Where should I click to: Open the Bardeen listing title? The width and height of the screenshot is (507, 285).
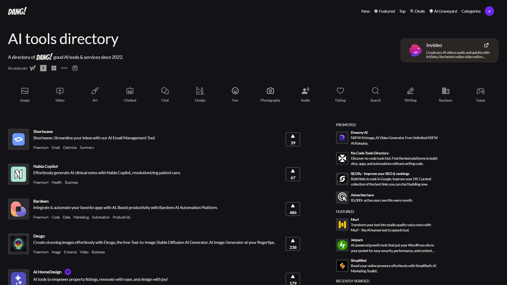pyautogui.click(x=41, y=201)
